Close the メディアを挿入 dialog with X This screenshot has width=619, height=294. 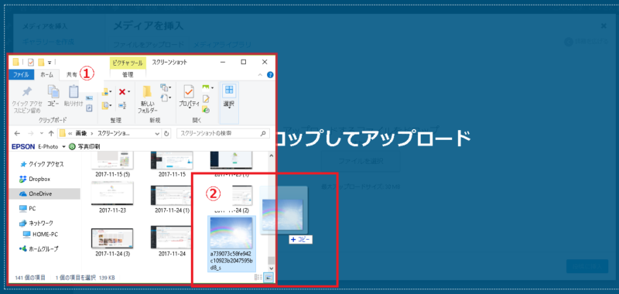click(604, 26)
